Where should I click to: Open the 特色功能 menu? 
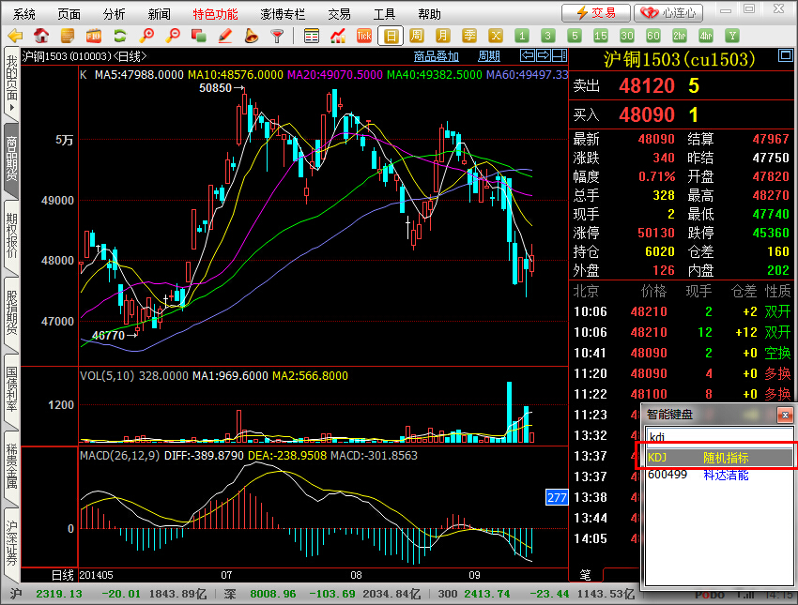(x=215, y=14)
